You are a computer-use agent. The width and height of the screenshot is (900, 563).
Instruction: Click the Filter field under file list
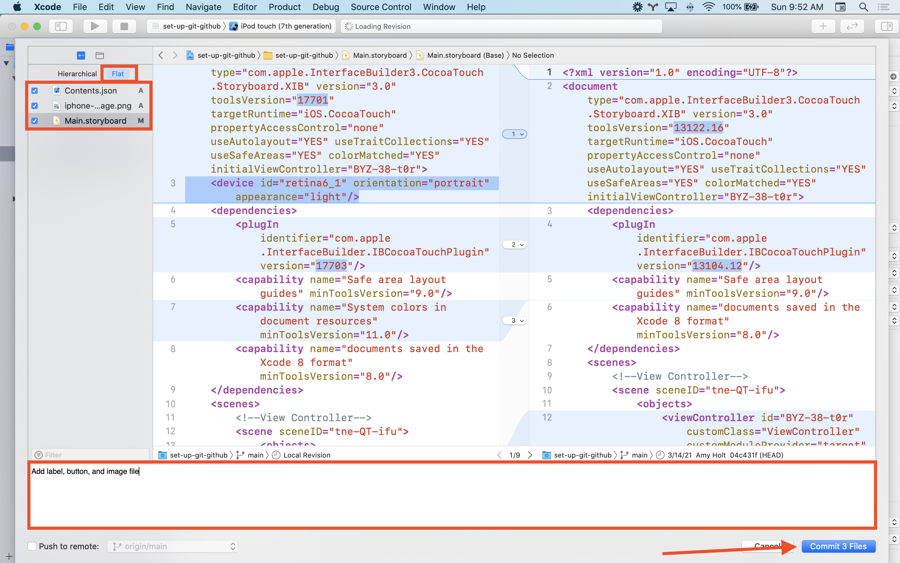click(90, 455)
